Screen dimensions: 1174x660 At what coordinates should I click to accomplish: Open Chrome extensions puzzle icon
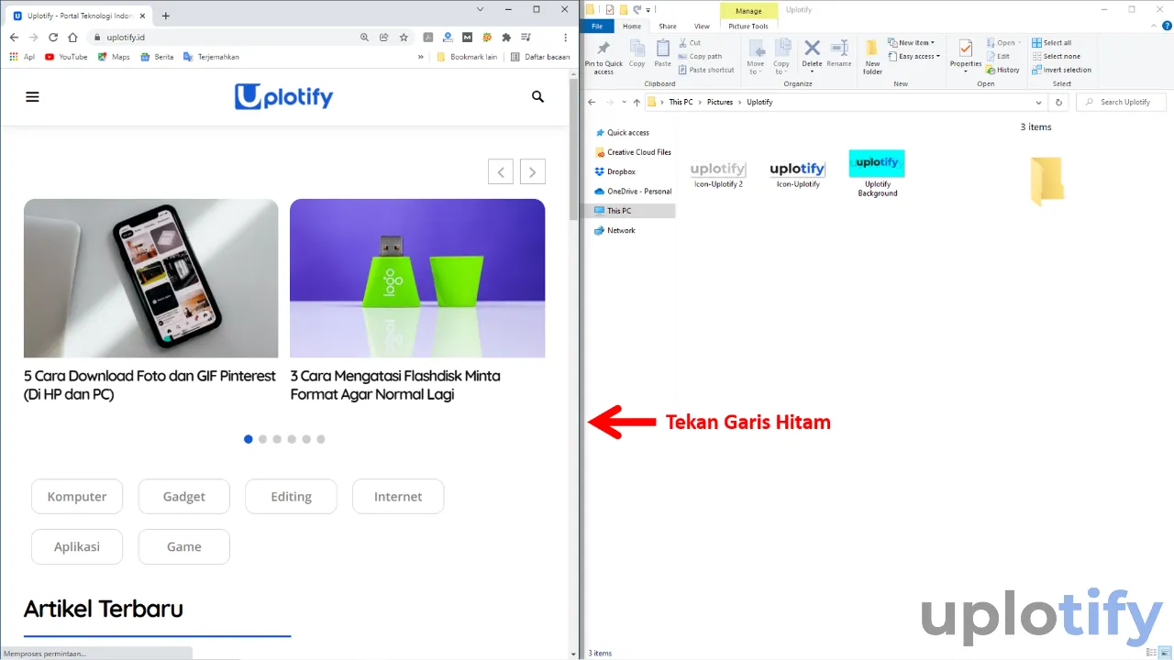point(506,38)
